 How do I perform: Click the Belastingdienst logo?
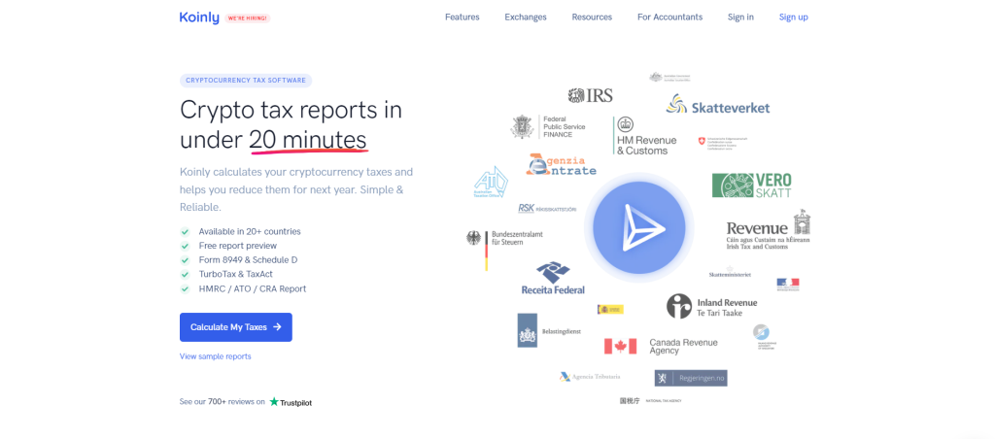549,330
